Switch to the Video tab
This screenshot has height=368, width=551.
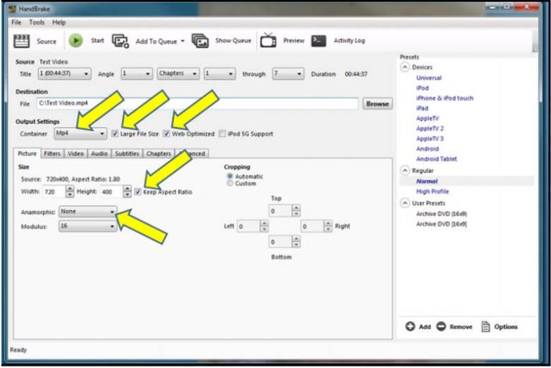click(x=75, y=154)
